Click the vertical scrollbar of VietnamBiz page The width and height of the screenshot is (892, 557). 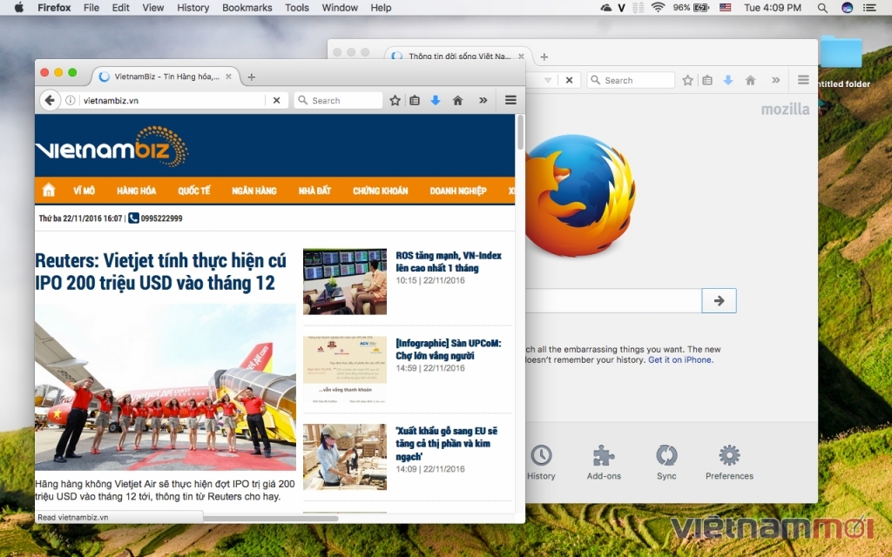(x=520, y=312)
